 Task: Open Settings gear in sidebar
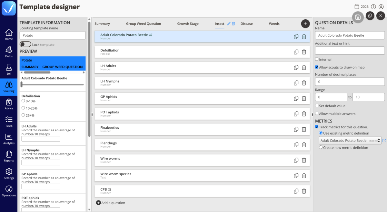pyautogui.click(x=9, y=174)
